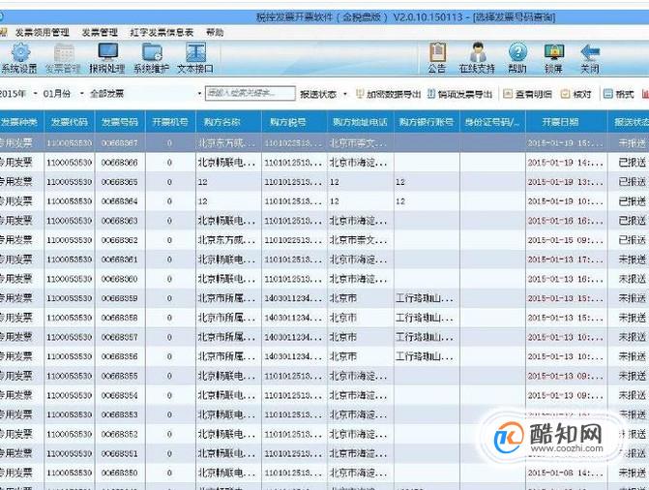Sort by 发票号码 column header

pyautogui.click(x=120, y=122)
